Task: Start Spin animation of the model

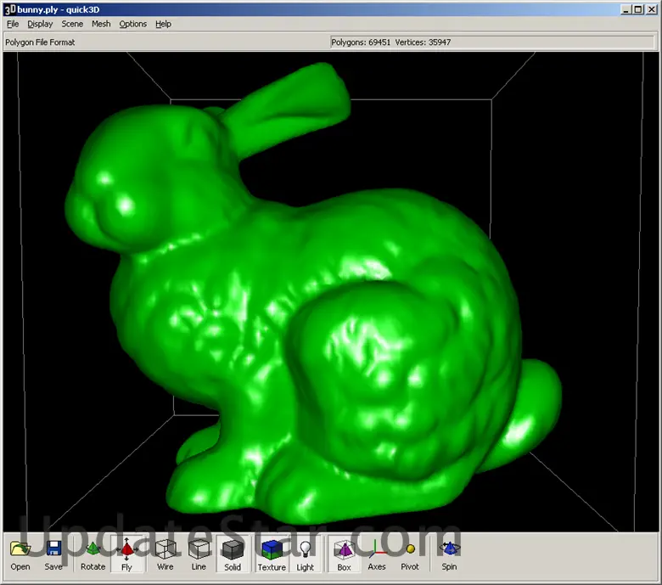Action: pos(449,554)
